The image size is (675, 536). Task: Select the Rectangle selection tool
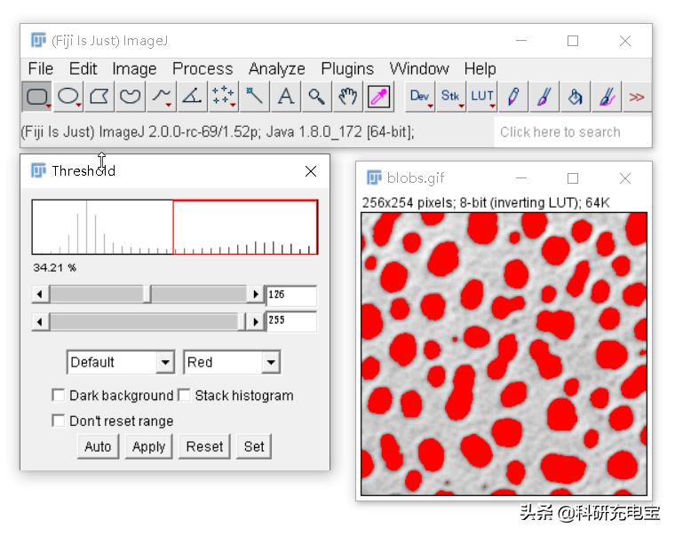pyautogui.click(x=36, y=97)
